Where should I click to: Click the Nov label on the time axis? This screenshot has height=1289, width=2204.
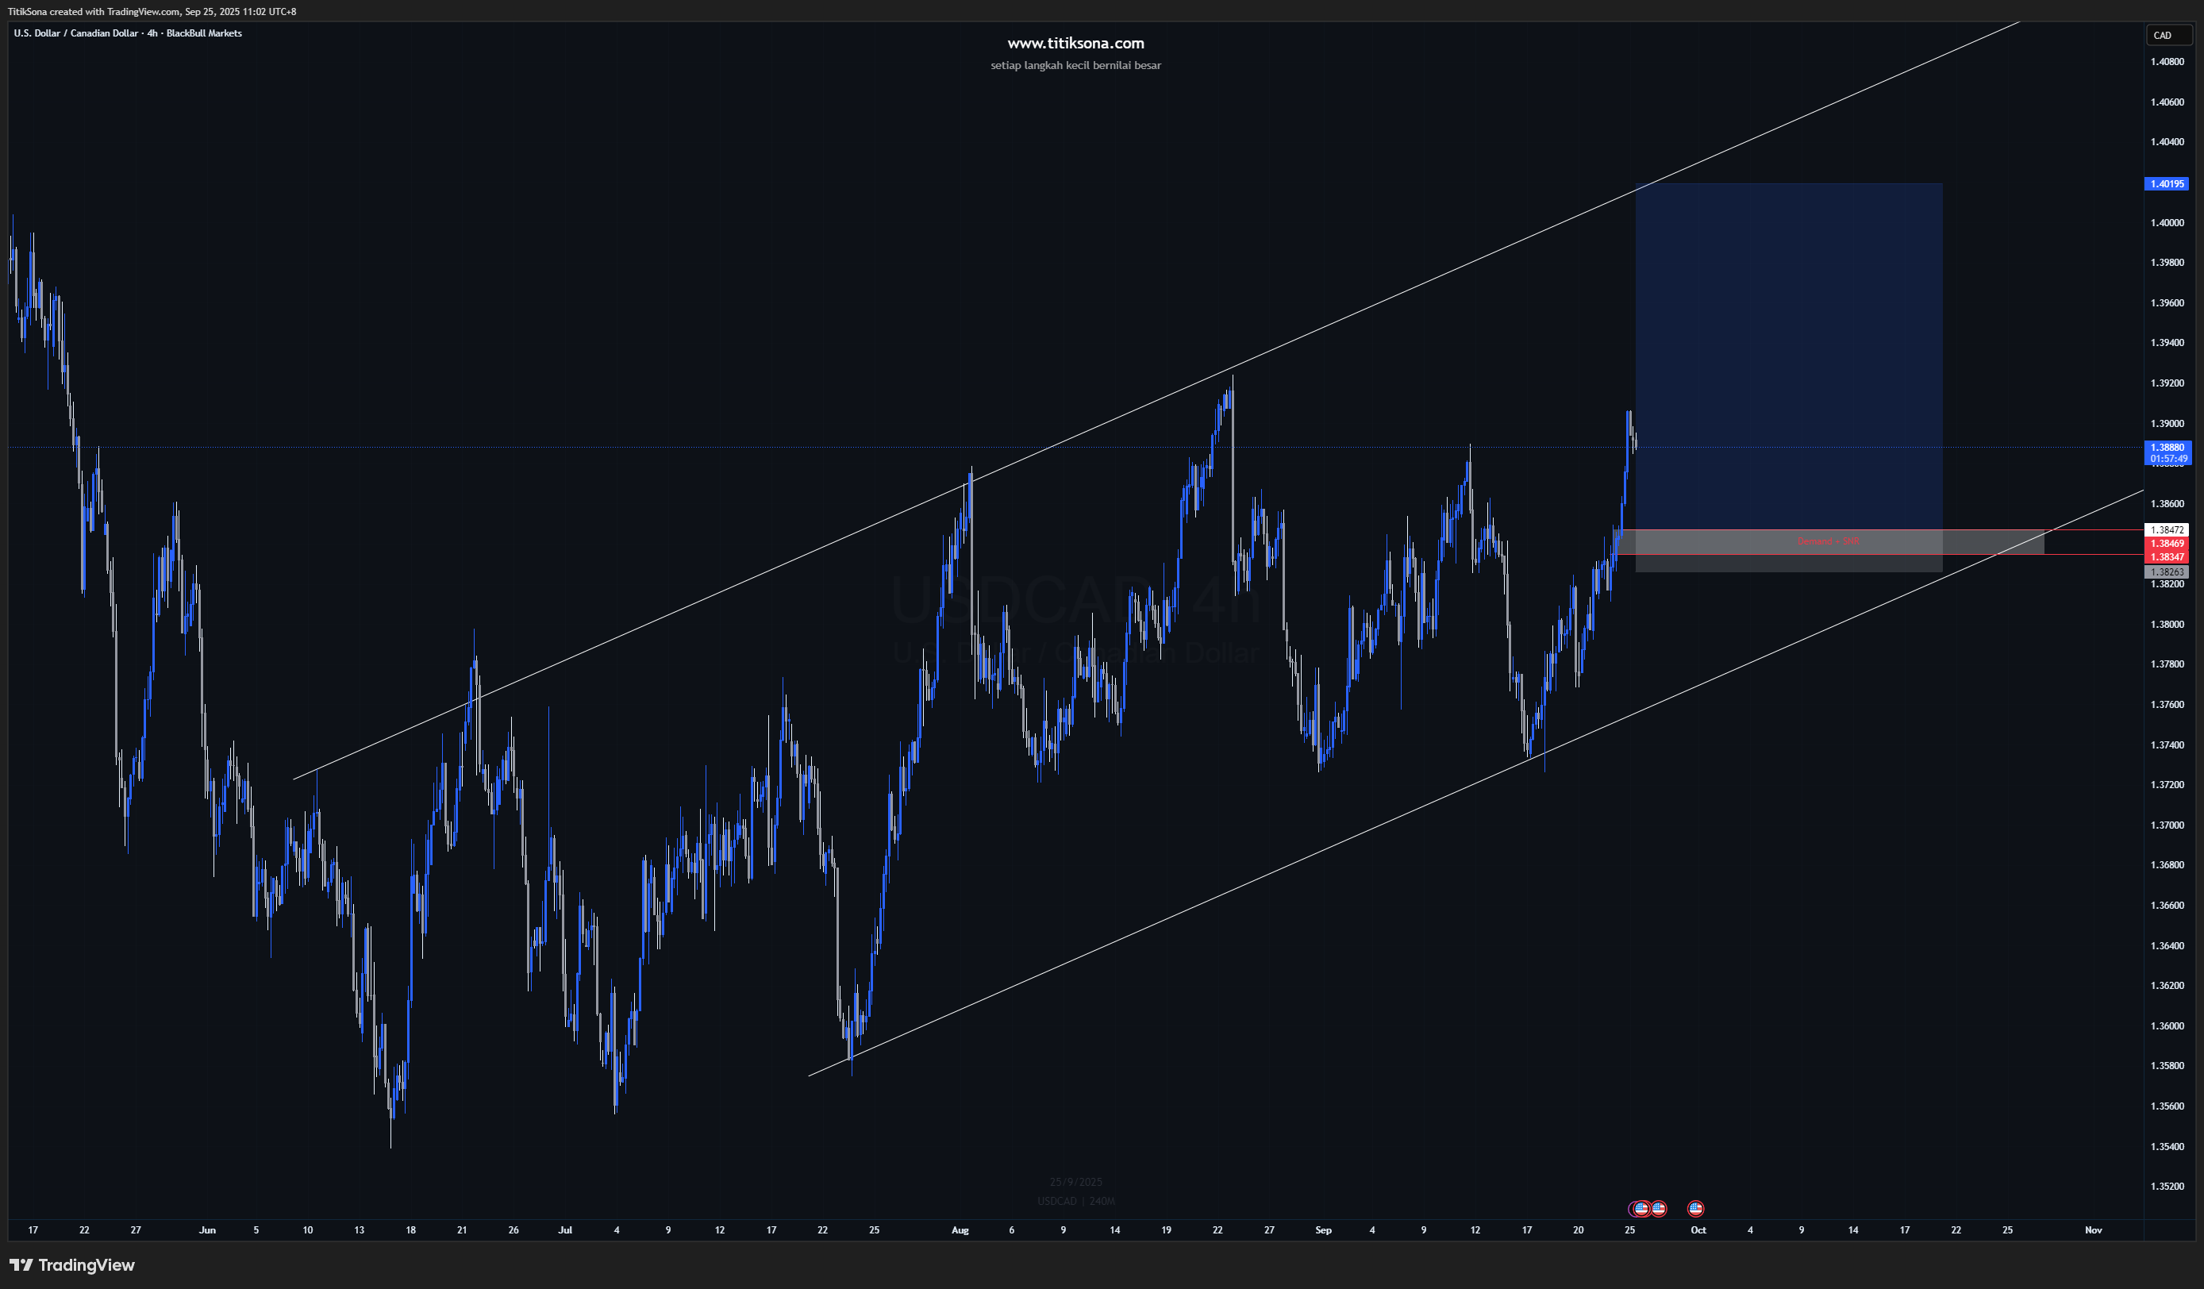[2093, 1229]
